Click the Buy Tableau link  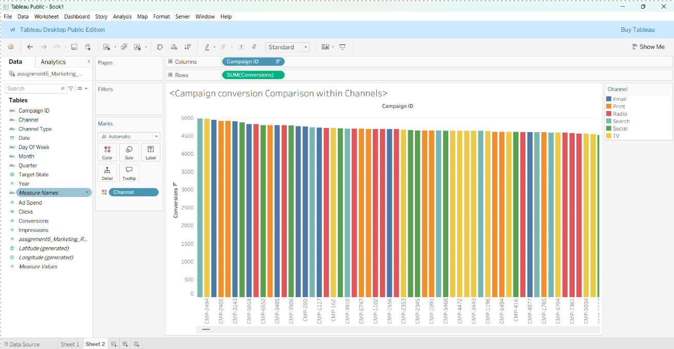pyautogui.click(x=637, y=30)
